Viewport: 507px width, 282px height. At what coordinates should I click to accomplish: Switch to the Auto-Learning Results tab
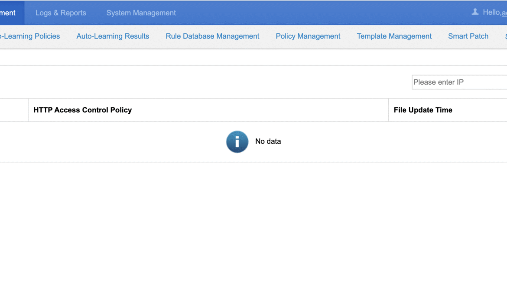113,36
